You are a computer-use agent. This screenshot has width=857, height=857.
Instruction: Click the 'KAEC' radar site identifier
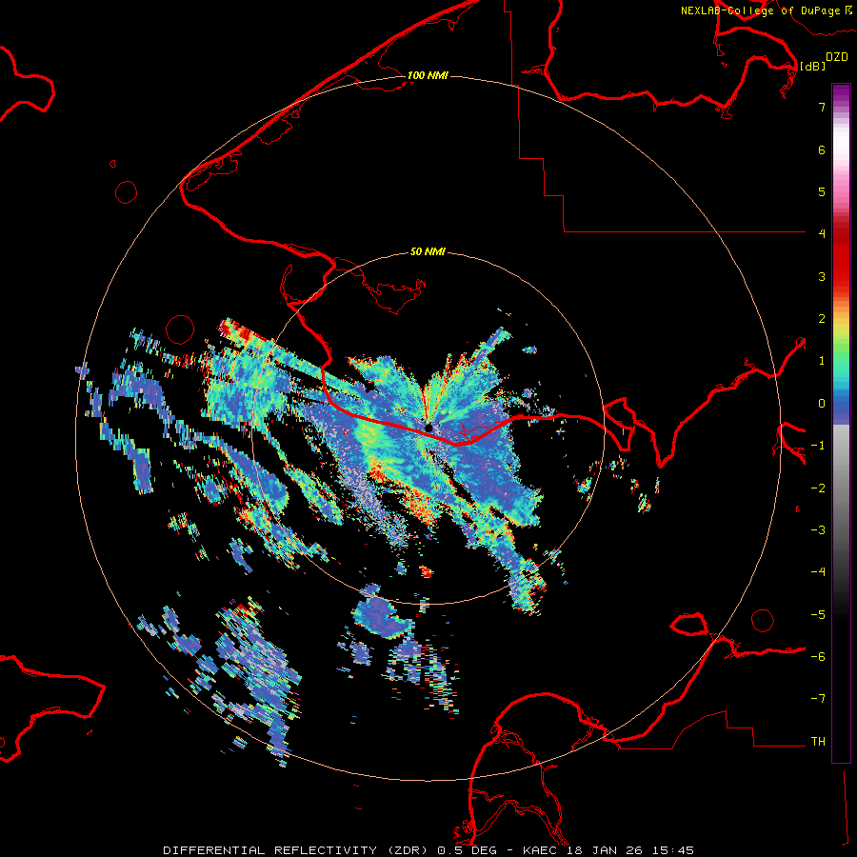click(x=540, y=850)
